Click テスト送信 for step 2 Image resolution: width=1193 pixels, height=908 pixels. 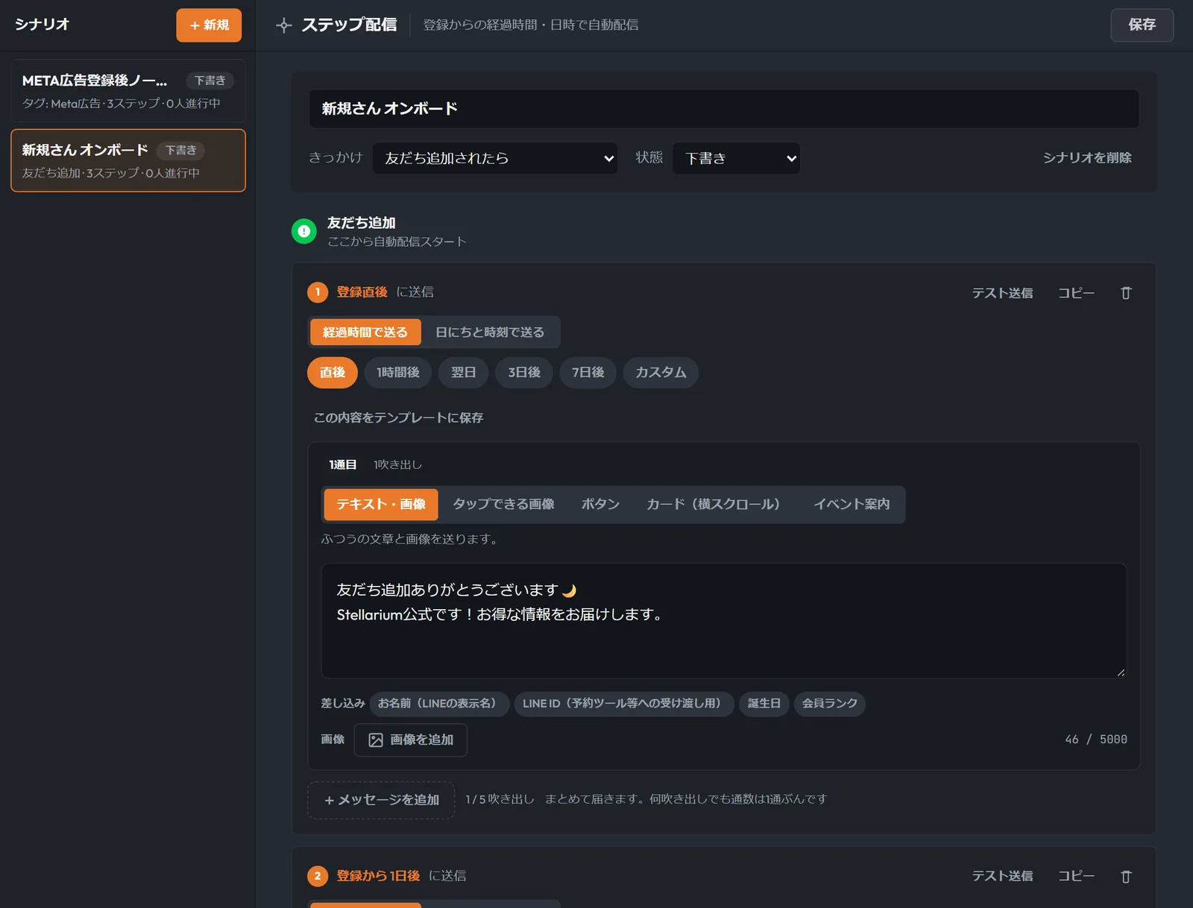[1002, 877]
